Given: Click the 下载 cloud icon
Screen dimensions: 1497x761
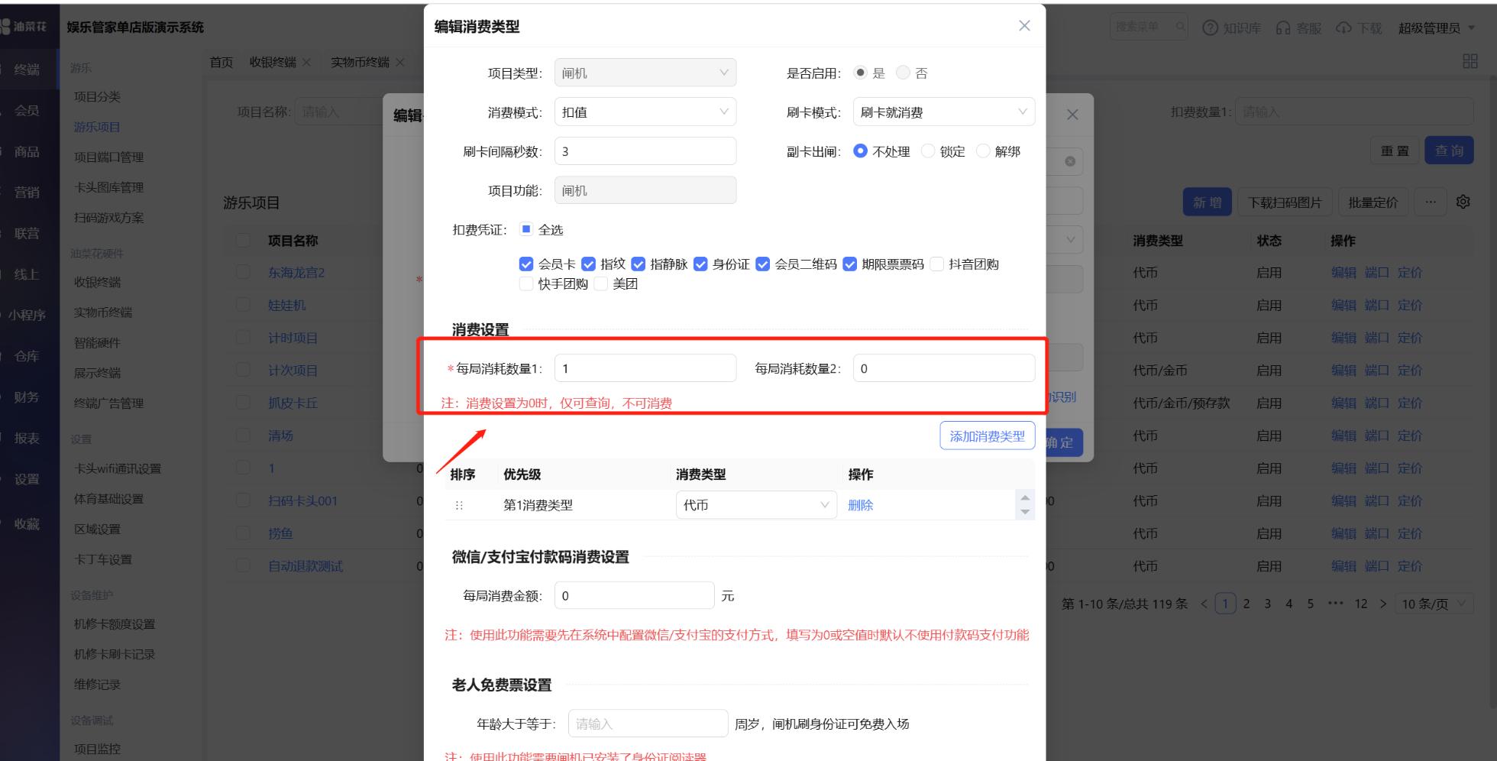Looking at the screenshot, I should click(x=1343, y=28).
